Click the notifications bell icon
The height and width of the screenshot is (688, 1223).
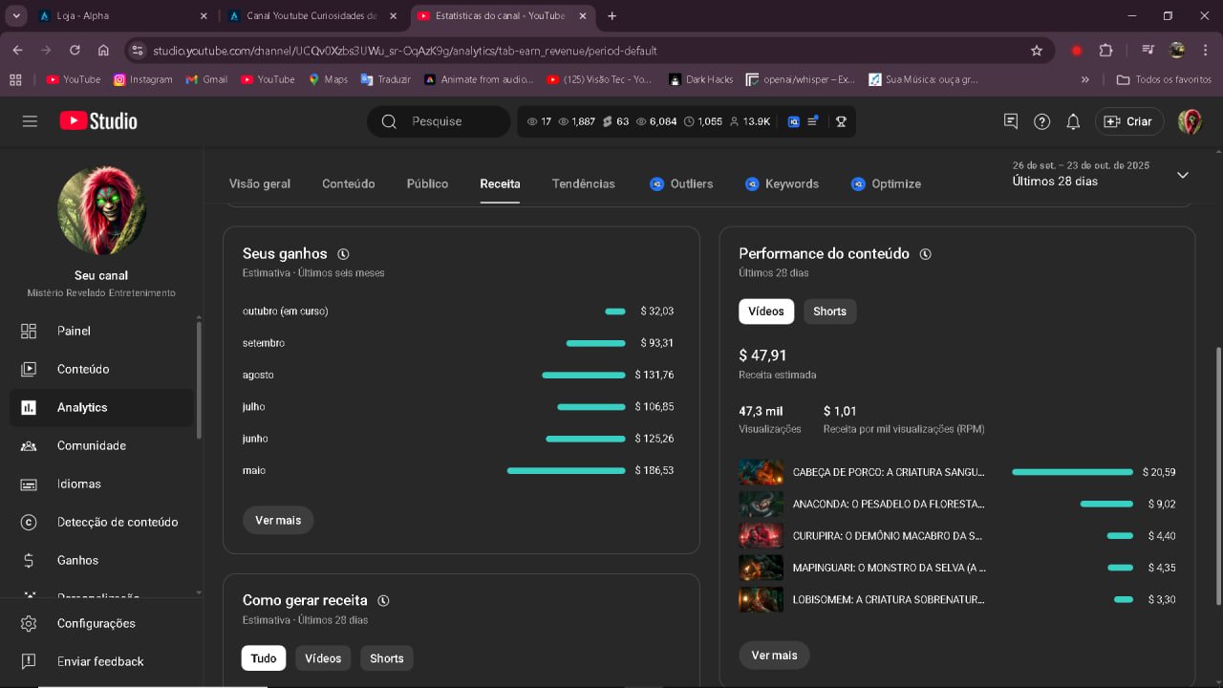pyautogui.click(x=1073, y=121)
